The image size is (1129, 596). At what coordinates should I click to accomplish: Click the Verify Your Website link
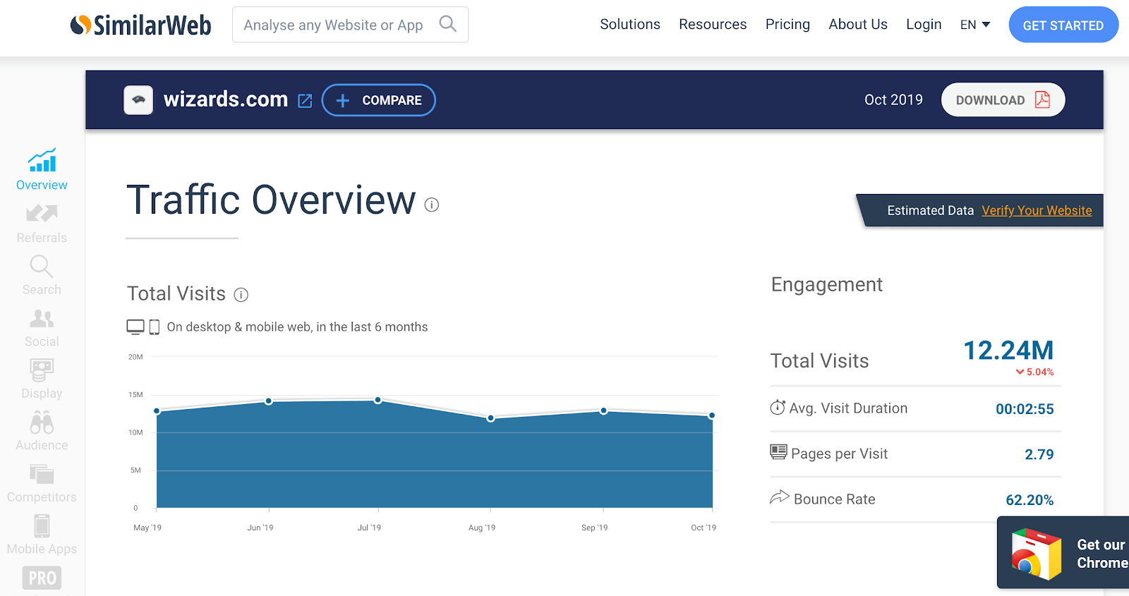1037,210
